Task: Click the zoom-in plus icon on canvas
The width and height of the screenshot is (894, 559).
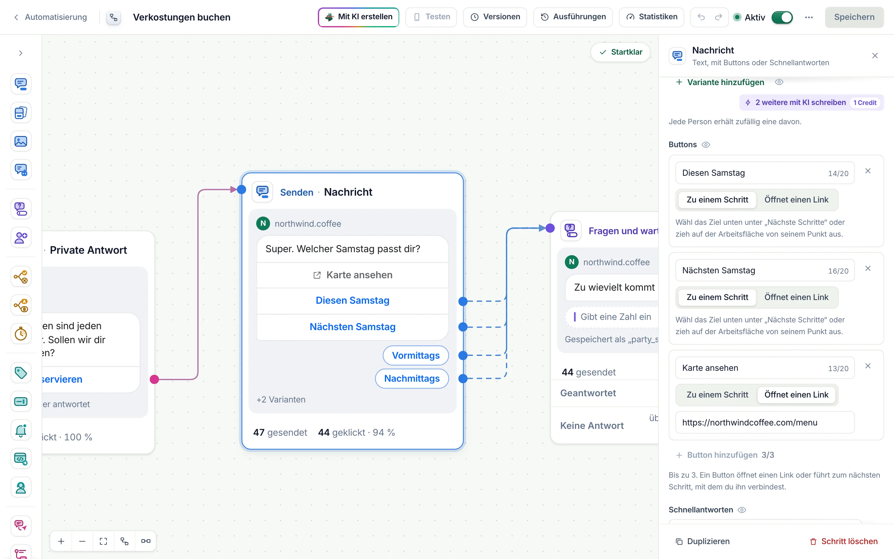Action: coord(61,541)
